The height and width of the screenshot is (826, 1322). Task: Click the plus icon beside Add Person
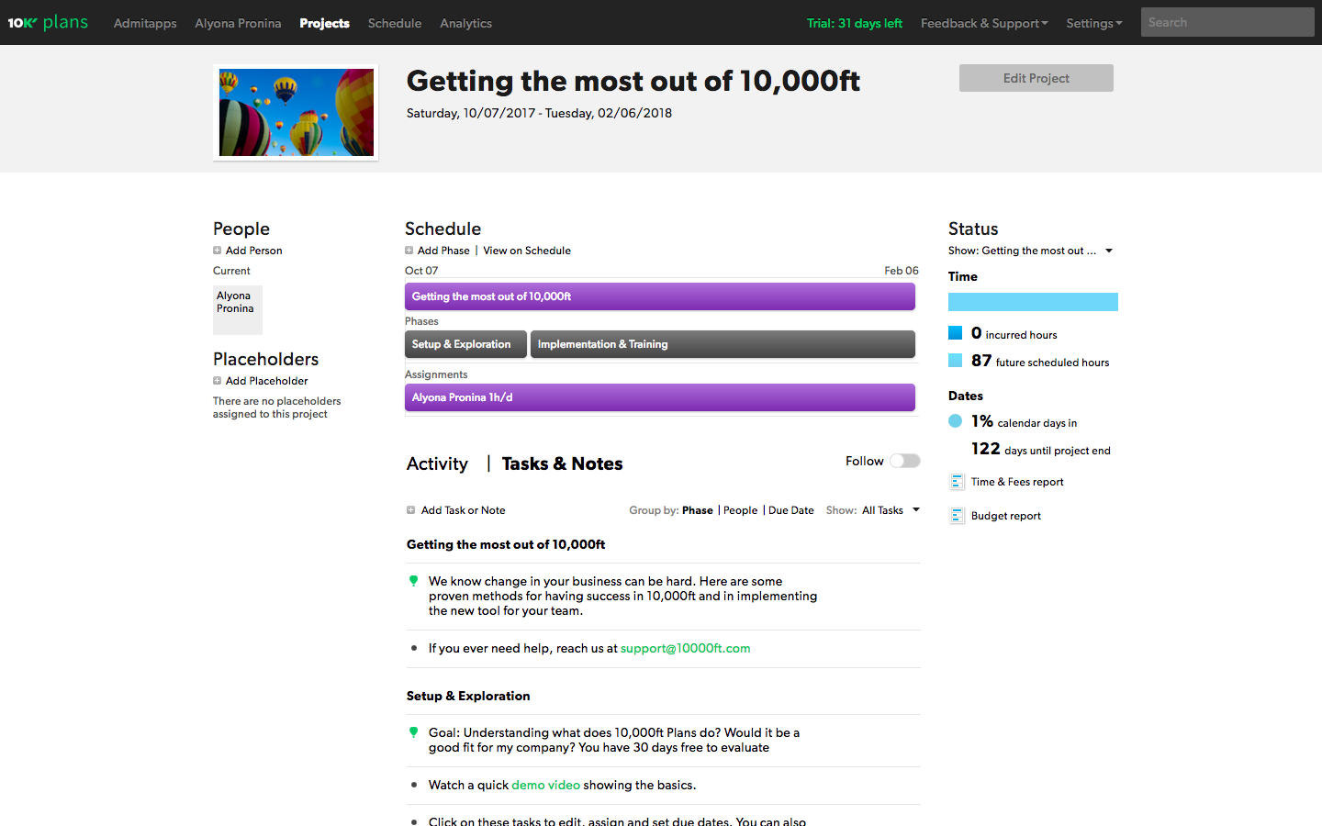coord(217,251)
